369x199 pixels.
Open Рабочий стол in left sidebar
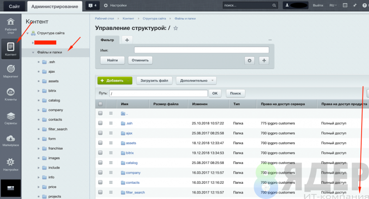tap(11, 26)
